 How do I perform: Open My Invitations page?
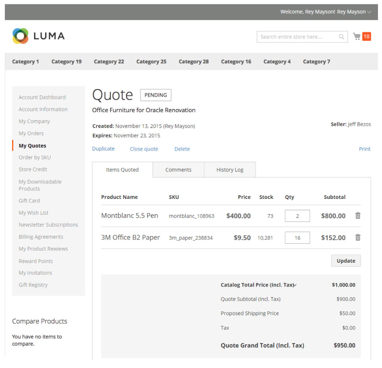tap(35, 273)
